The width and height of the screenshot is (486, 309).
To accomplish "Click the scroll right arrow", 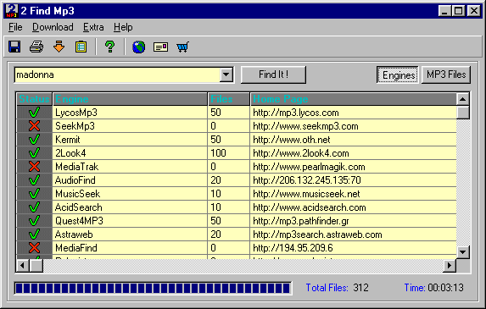I will click(450, 265).
